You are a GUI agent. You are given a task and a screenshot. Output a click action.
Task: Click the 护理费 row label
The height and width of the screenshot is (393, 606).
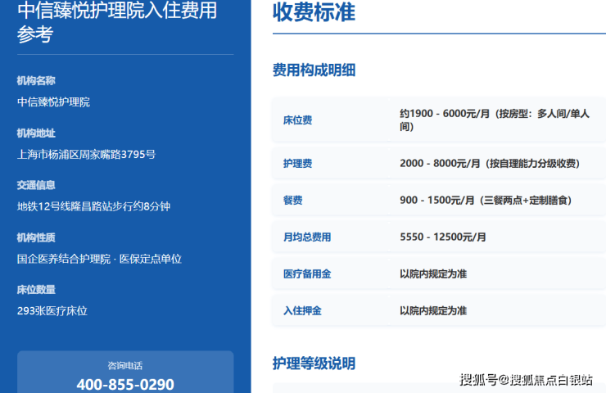click(x=297, y=164)
